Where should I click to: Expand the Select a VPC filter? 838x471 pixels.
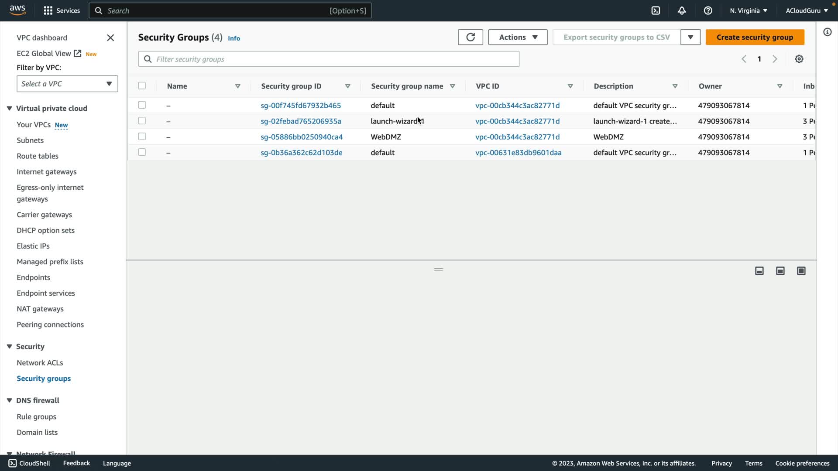(x=67, y=84)
